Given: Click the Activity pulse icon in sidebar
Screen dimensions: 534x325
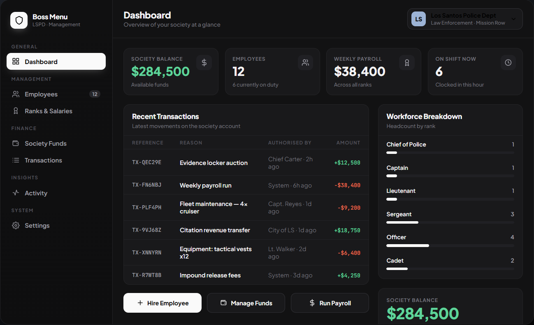Looking at the screenshot, I should pyautogui.click(x=16, y=192).
